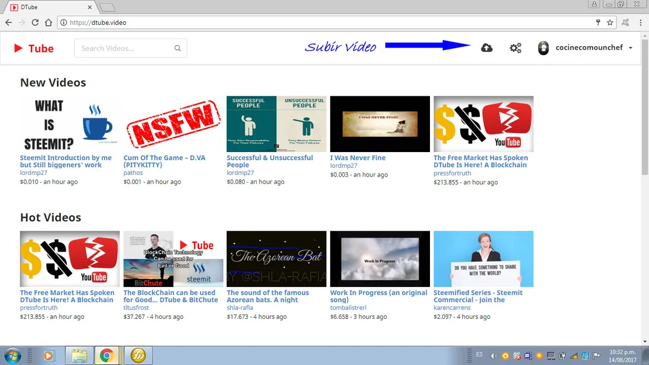View site info via lock icon
649x365 pixels.
(x=63, y=22)
